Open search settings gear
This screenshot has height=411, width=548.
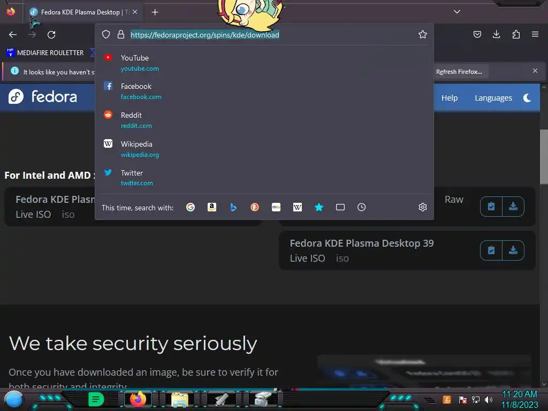[x=423, y=207]
